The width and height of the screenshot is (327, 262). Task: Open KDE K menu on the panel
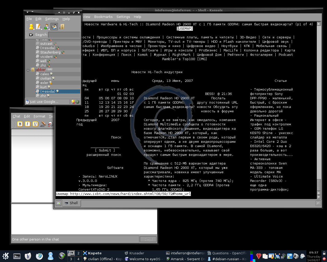click(6, 256)
